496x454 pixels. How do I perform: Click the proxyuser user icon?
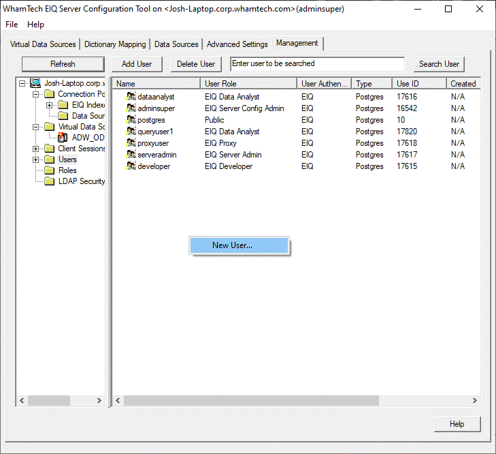(131, 142)
